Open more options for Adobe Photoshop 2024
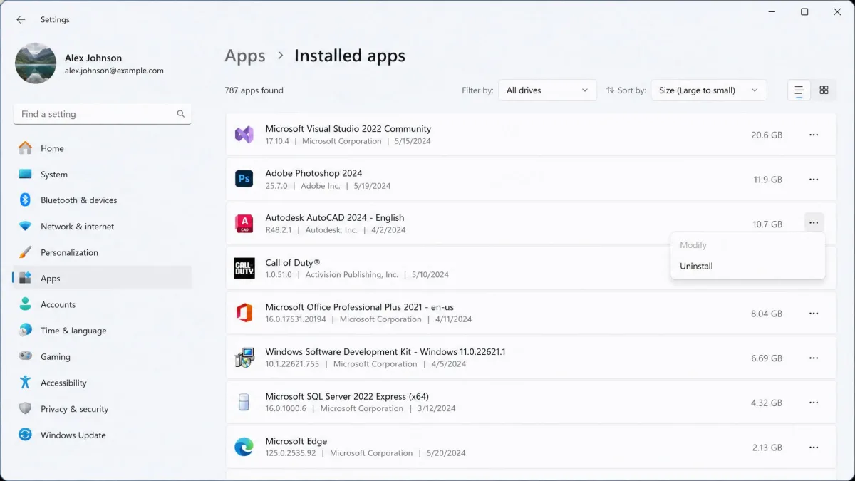 (814, 180)
